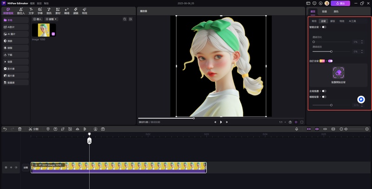The image size is (372, 189).
Task: Uncheck the purple checkbox on image 1050 thumbnail
Action: click(x=53, y=34)
